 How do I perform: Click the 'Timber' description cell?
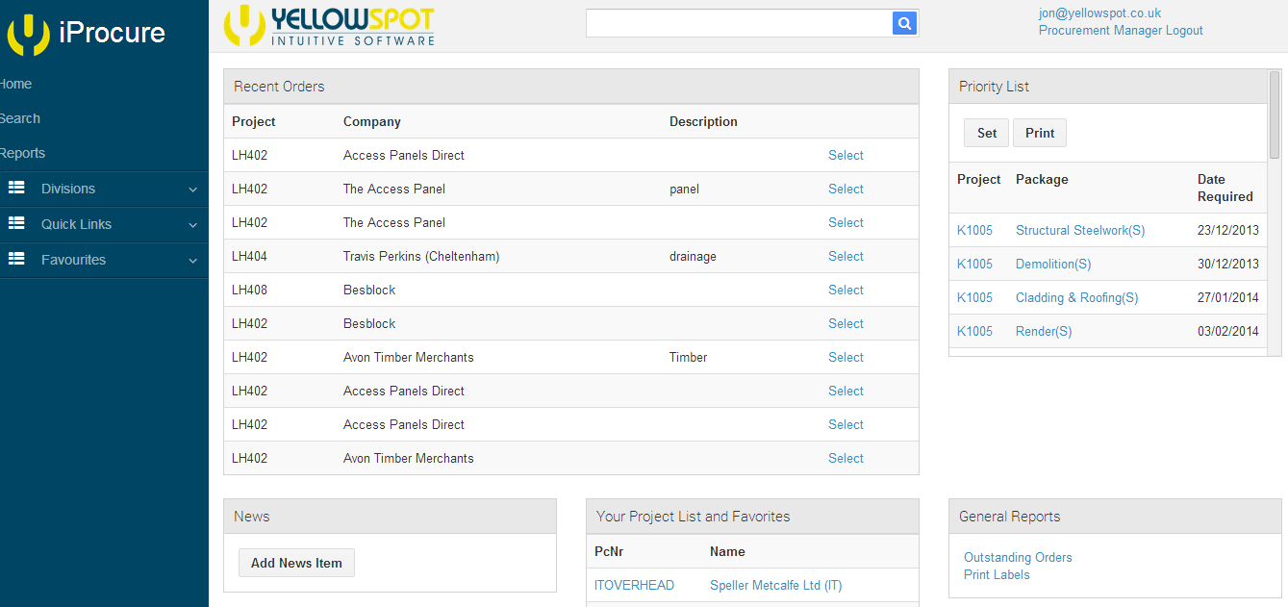[688, 357]
